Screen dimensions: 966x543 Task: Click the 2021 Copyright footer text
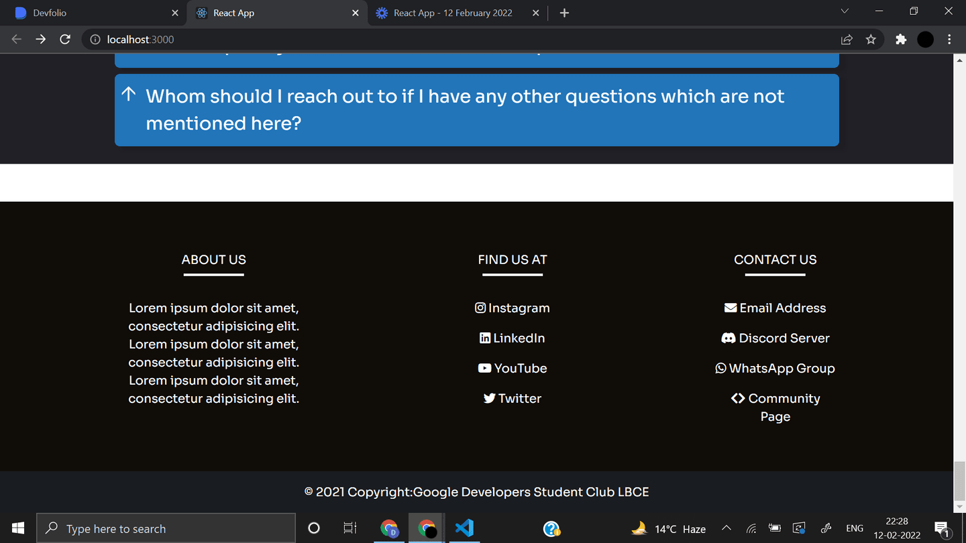coord(477,492)
